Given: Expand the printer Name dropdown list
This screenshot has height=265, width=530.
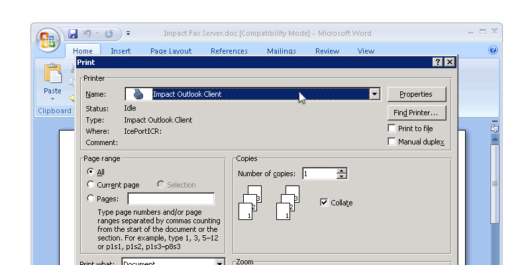Looking at the screenshot, I should 374,94.
